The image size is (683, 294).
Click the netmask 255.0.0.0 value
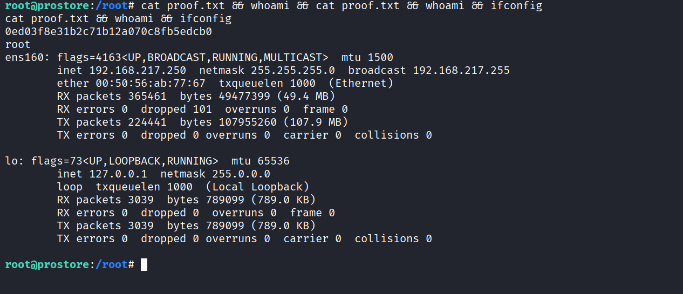point(241,174)
